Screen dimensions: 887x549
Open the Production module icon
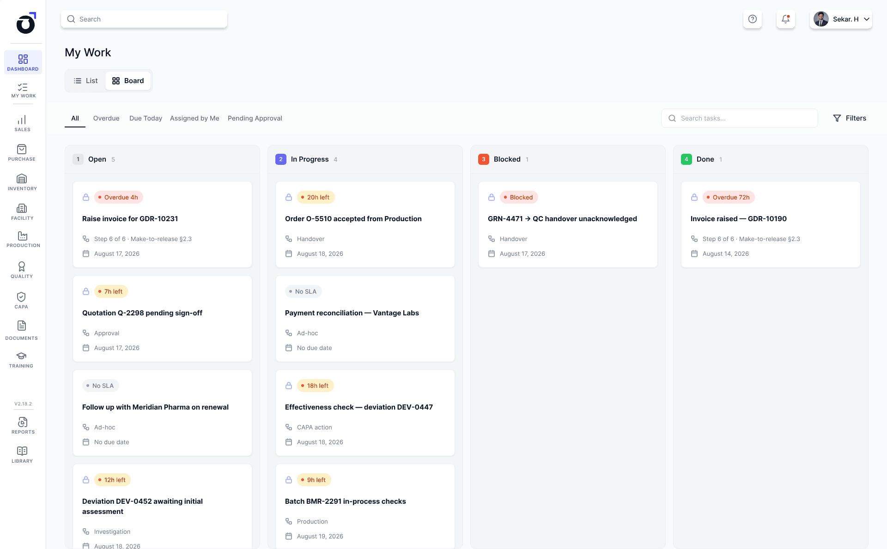click(x=23, y=240)
